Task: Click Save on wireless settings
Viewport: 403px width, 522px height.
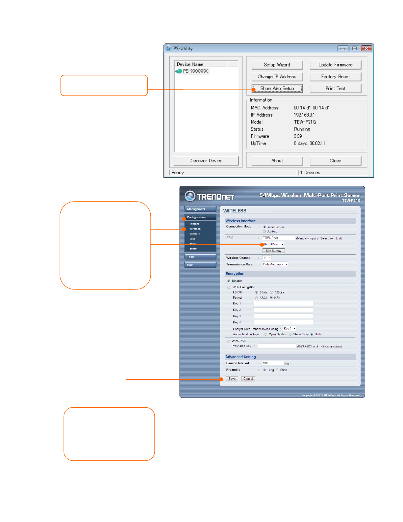Action: point(232,379)
